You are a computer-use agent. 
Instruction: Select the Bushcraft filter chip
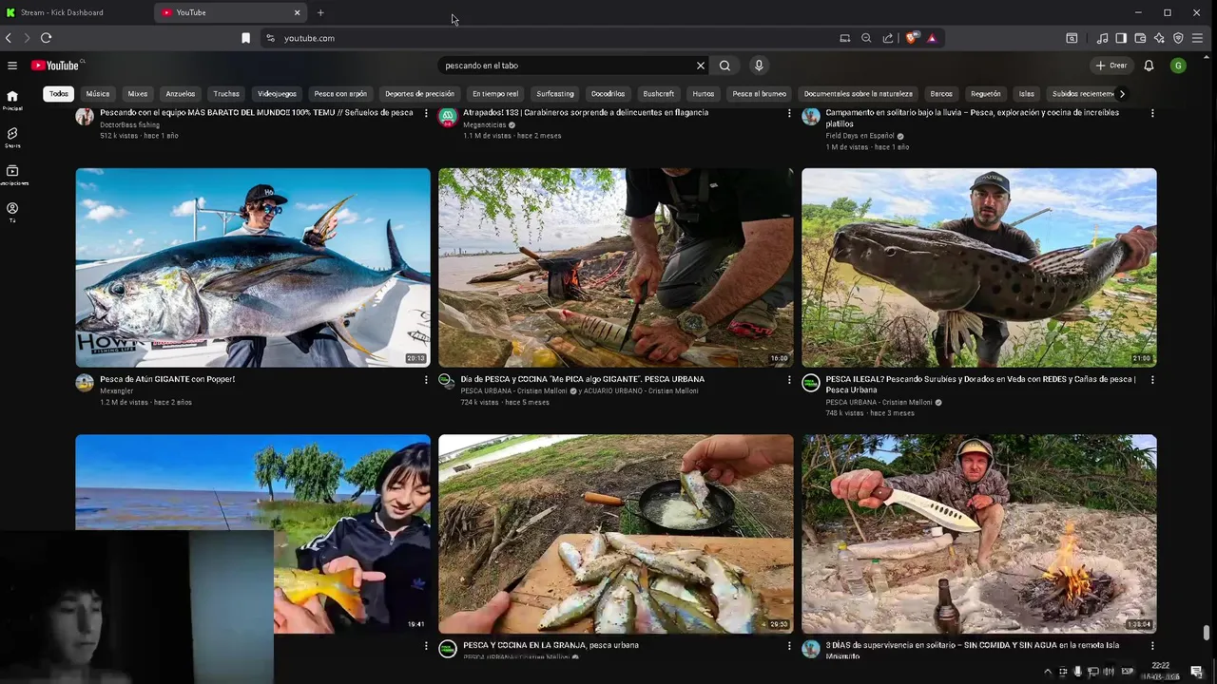coord(658,94)
